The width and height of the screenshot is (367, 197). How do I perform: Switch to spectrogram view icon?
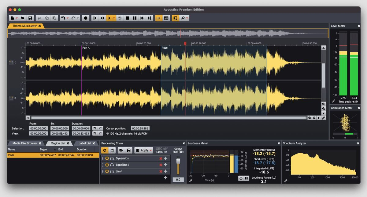tap(166, 18)
